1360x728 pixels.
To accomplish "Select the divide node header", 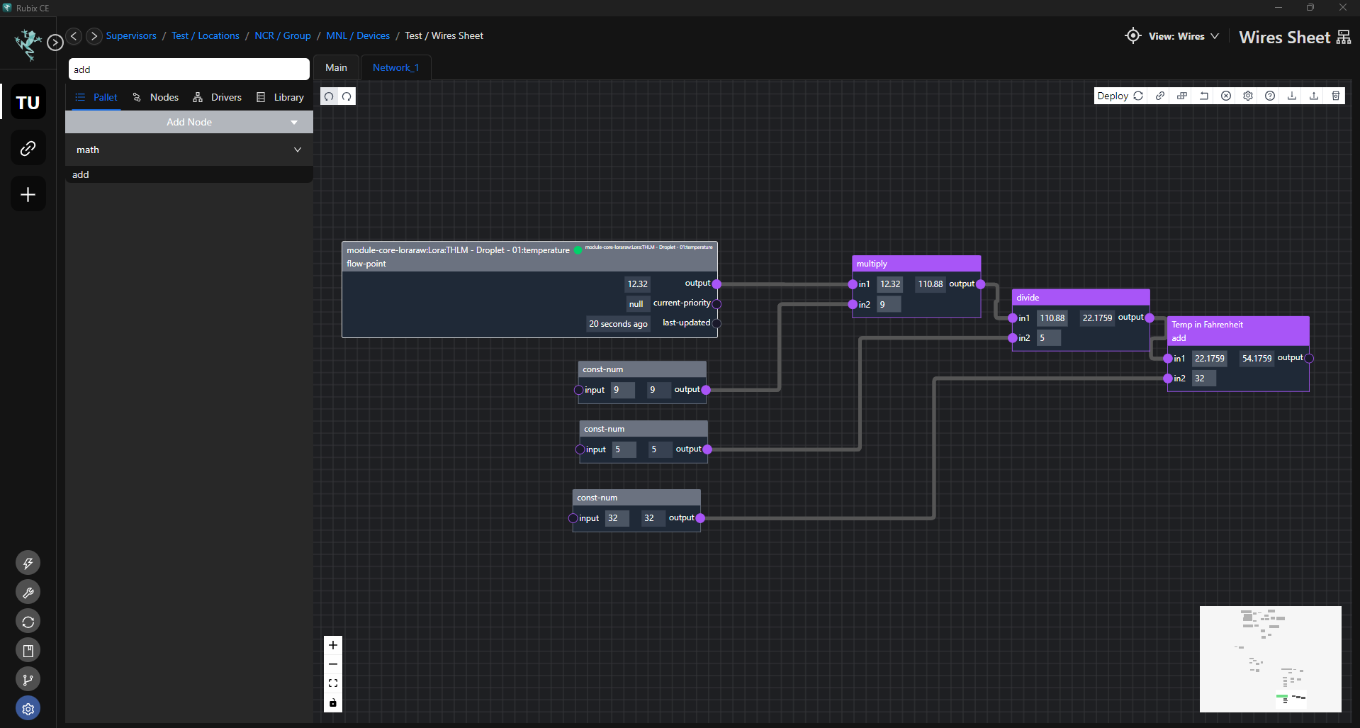I will [x=1081, y=298].
